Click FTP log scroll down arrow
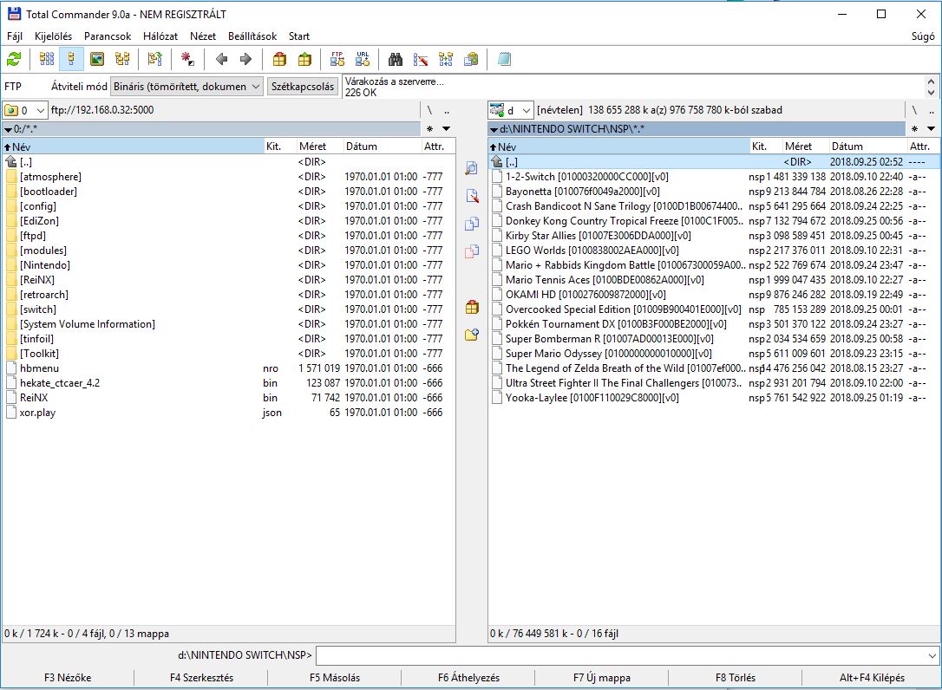 pos(932,93)
